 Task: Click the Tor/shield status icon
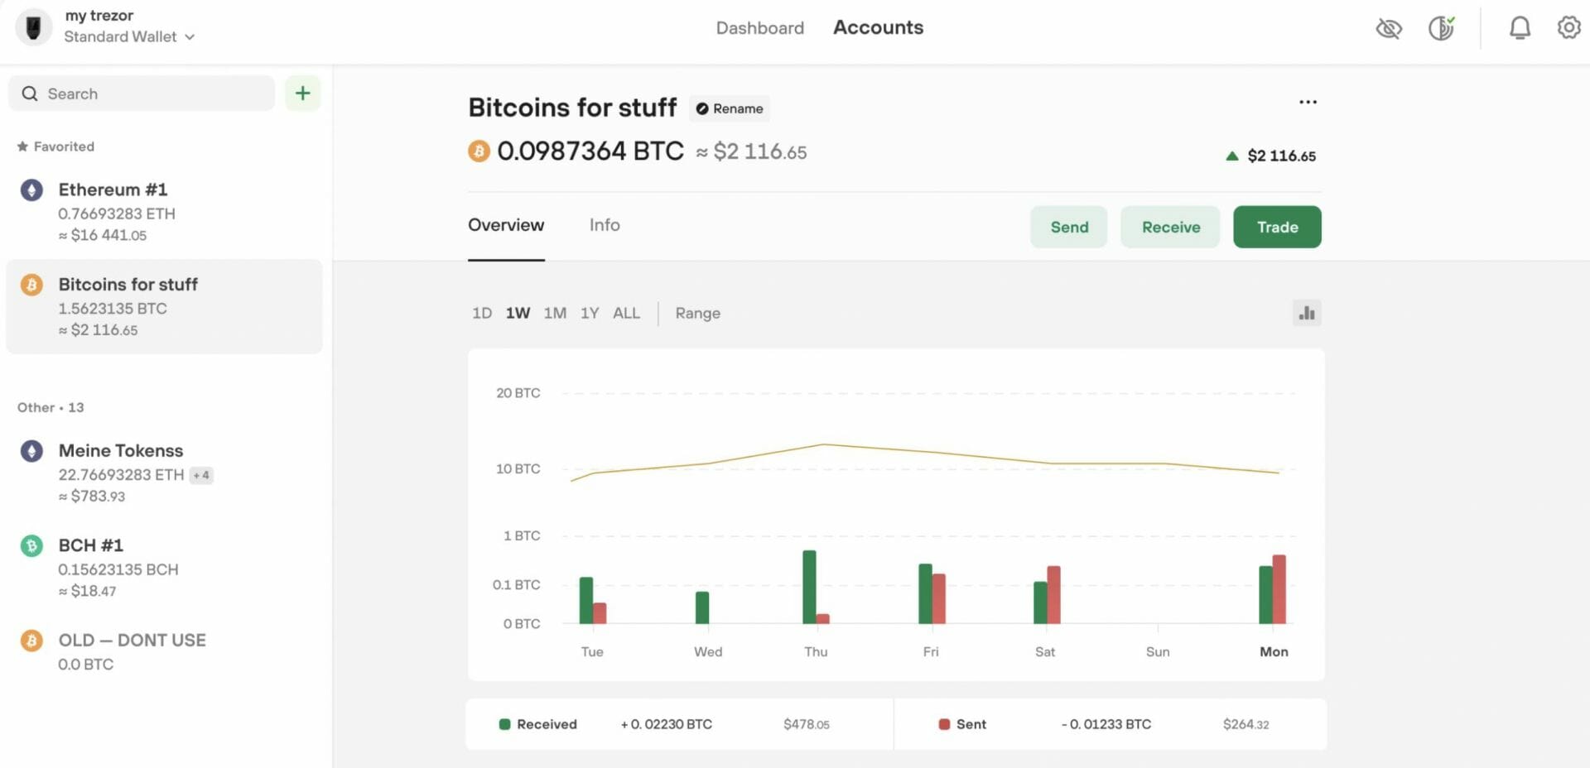(x=1442, y=28)
